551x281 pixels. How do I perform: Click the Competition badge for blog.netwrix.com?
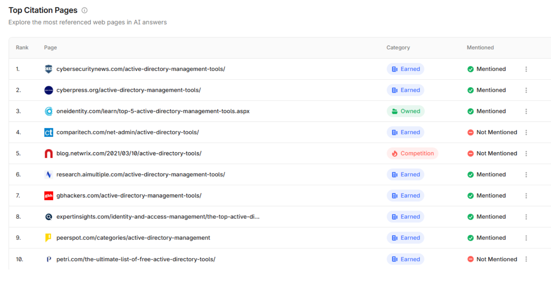[x=412, y=153]
